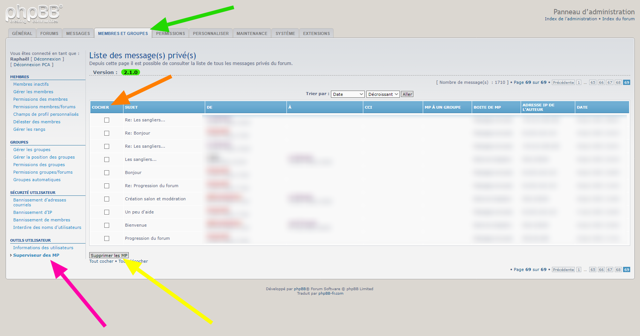The image size is (640, 336).
Task: Open the "Date" sort field dropdown
Action: [x=347, y=94]
